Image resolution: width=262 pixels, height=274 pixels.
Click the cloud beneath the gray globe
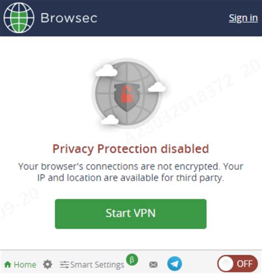[110, 120]
